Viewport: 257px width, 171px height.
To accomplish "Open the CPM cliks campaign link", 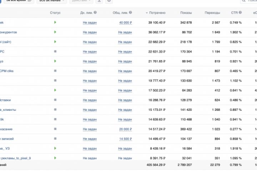I will coord(7,71).
